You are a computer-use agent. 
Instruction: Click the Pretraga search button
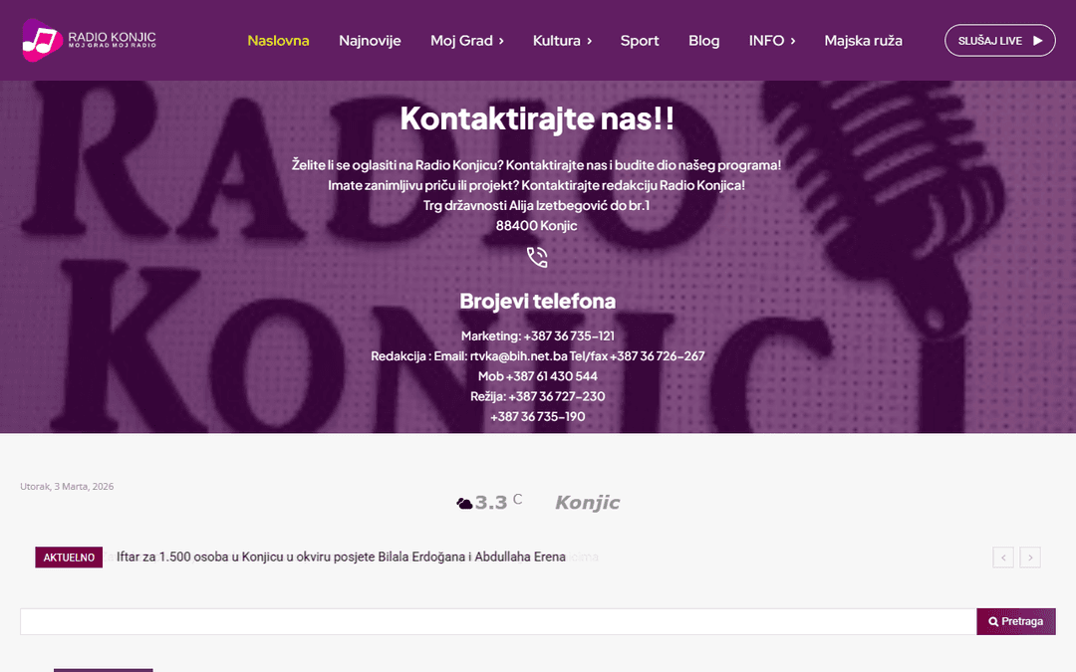(x=1015, y=621)
